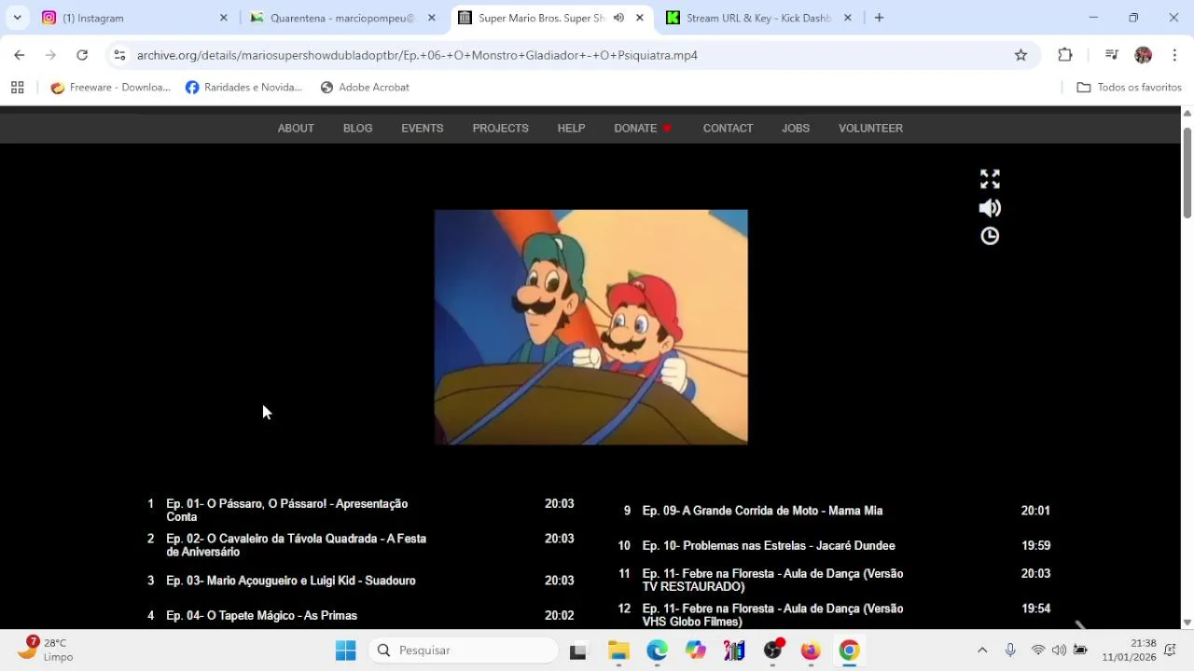Play Ep. 04 O Tapete Mágico

click(x=361, y=615)
